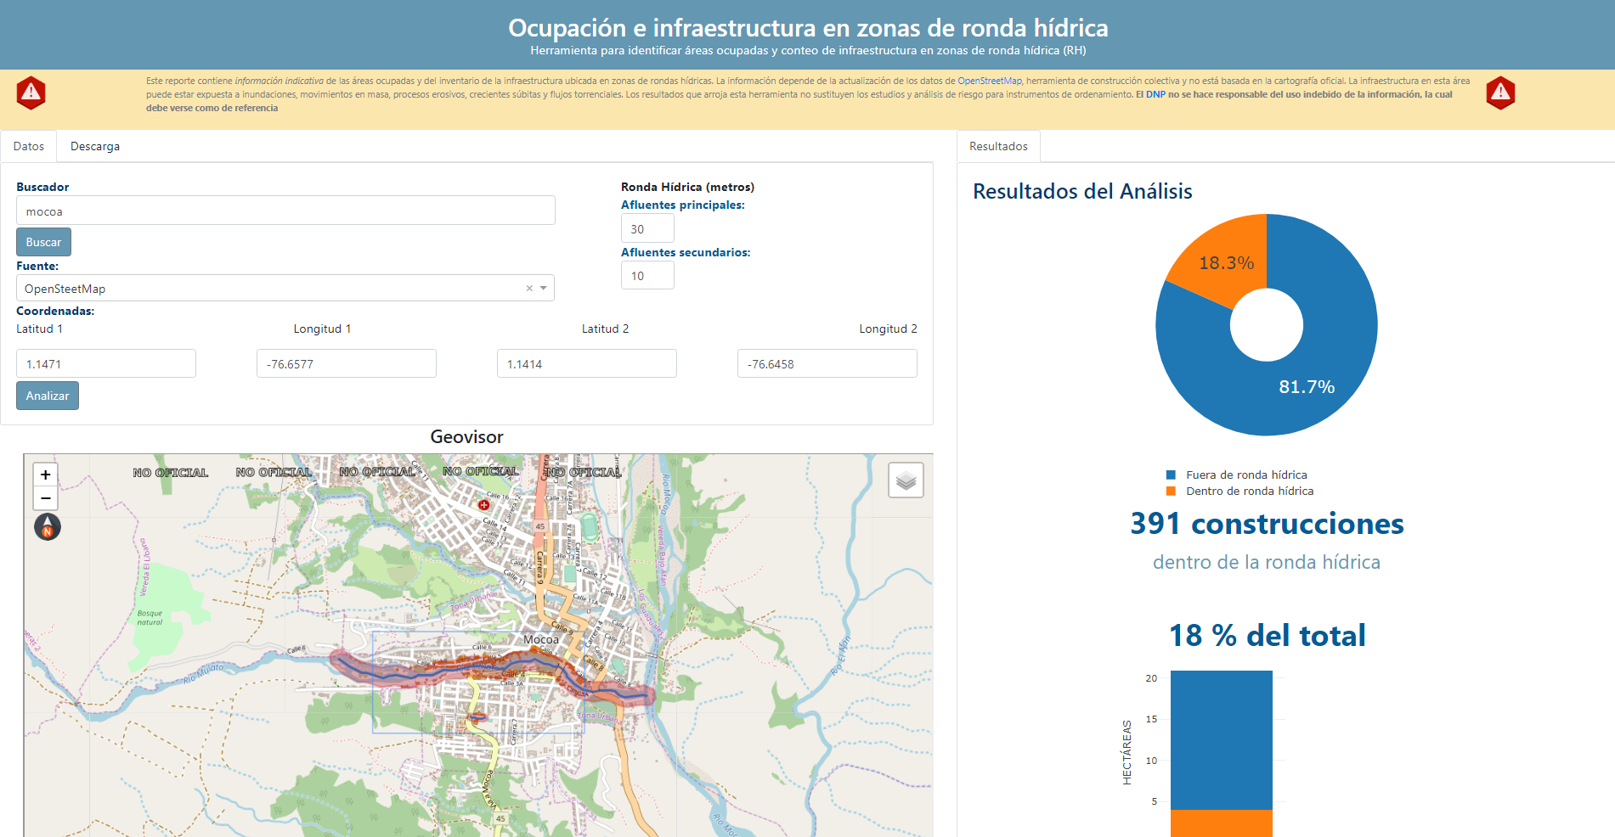Open the OpenSteetMap source combo box
The image size is (1615, 837).
pyautogui.click(x=285, y=288)
